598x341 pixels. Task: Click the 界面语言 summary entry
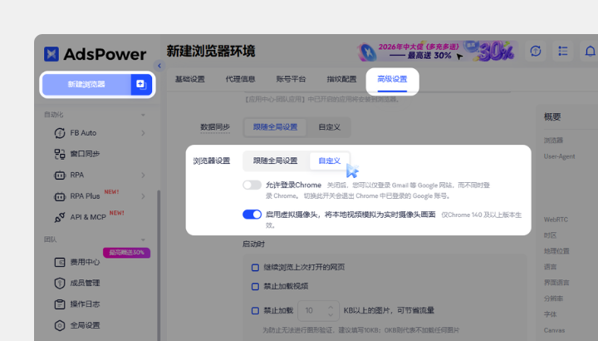click(556, 283)
